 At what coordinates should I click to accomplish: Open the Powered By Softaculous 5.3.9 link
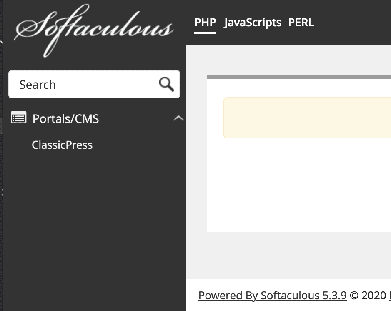tap(273, 296)
